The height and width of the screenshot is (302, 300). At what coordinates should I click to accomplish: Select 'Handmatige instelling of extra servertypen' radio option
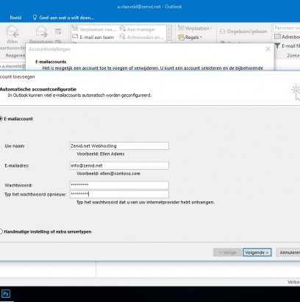click(1, 231)
